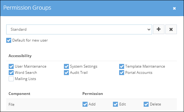Click the Accessibility section heading
Viewport: 184px width, 112px height.
(20, 56)
